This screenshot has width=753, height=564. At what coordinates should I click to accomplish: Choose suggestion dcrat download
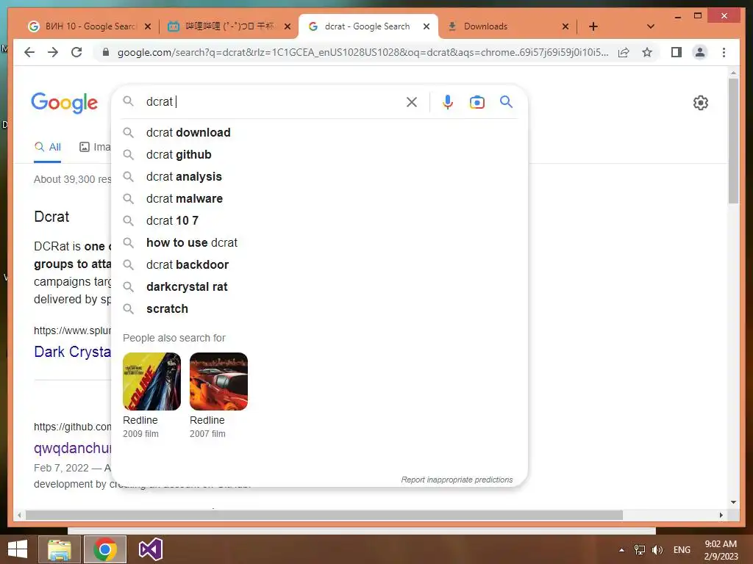[x=319, y=132]
